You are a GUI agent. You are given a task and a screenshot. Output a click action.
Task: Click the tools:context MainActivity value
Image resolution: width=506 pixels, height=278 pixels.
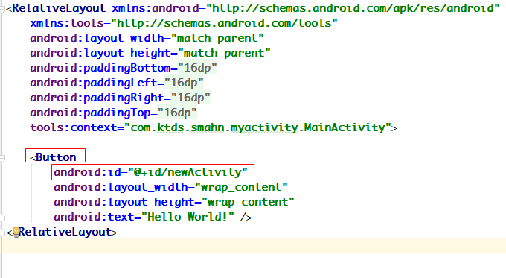[x=257, y=127]
